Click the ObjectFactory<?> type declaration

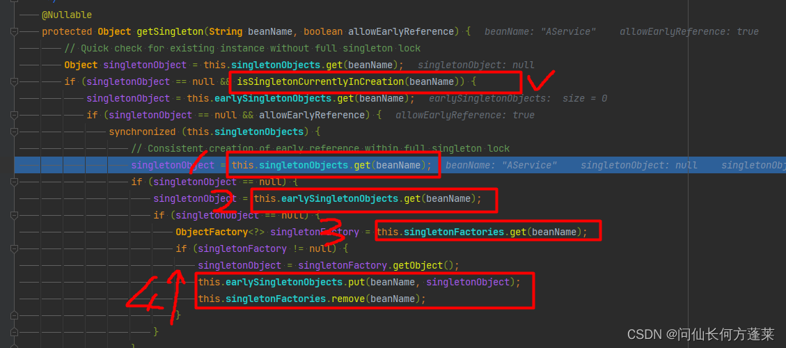coord(219,232)
